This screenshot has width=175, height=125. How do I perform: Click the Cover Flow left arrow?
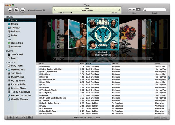55,59
